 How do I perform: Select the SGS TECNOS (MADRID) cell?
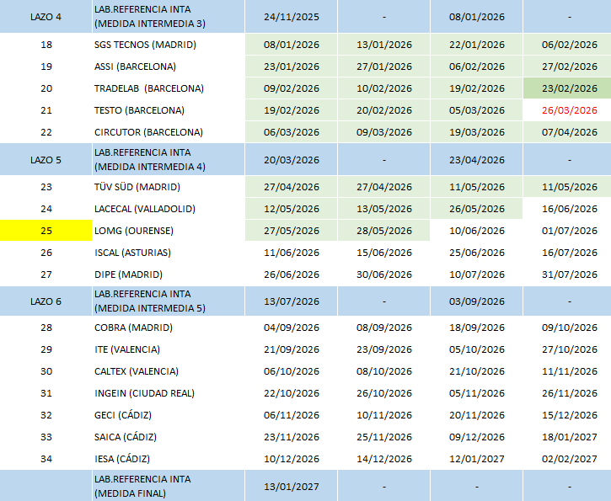click(x=168, y=45)
